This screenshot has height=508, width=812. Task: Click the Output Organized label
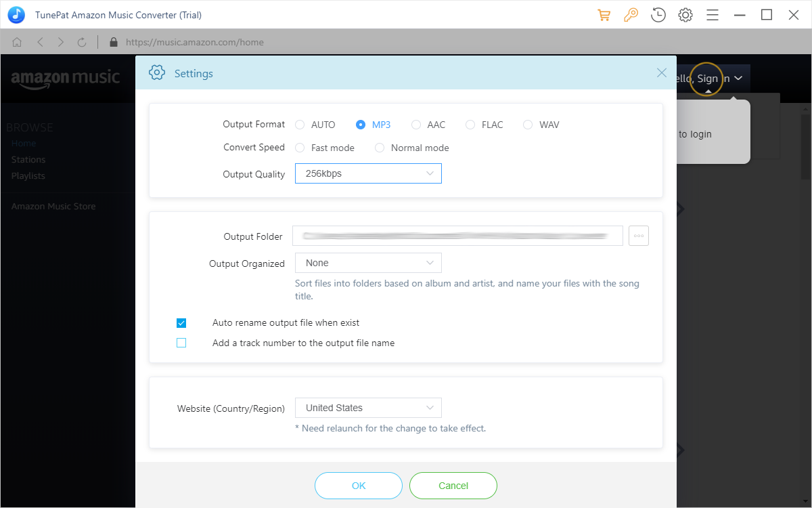(247, 263)
